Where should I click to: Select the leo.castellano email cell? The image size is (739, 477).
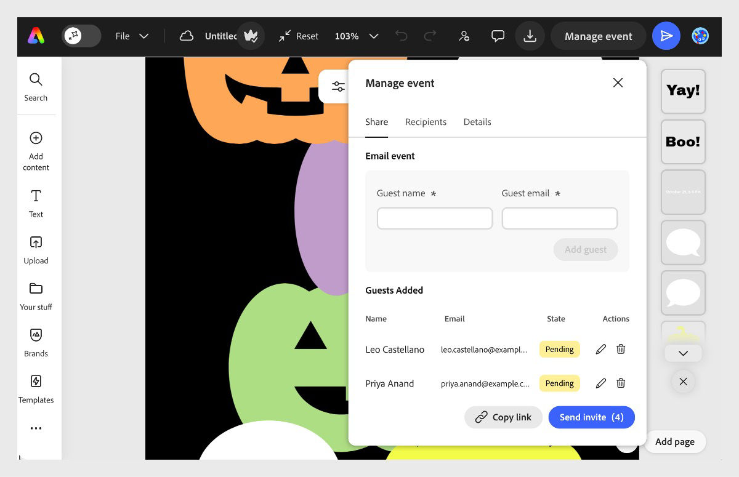click(x=484, y=350)
